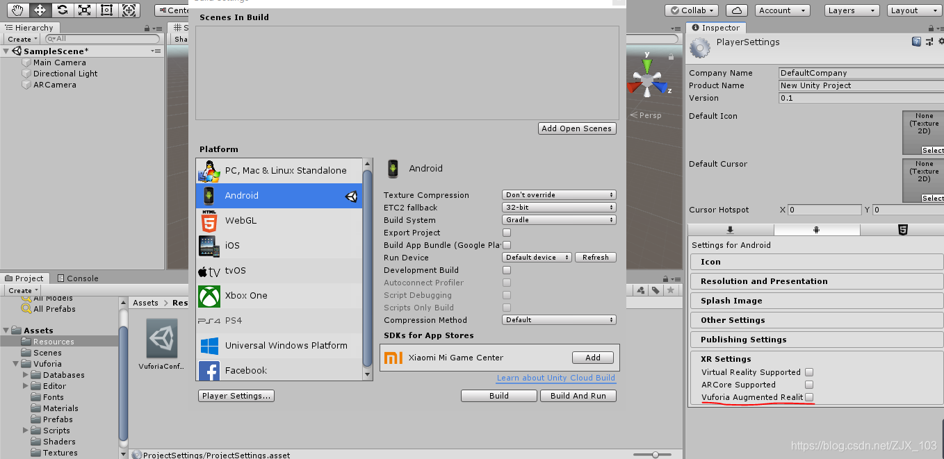
Task: Open the Collab dropdown
Action: click(x=692, y=10)
